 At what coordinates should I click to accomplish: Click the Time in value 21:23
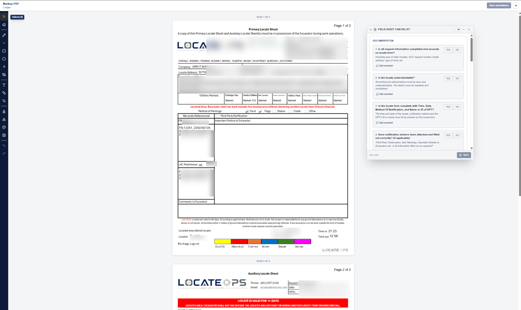click(x=332, y=231)
